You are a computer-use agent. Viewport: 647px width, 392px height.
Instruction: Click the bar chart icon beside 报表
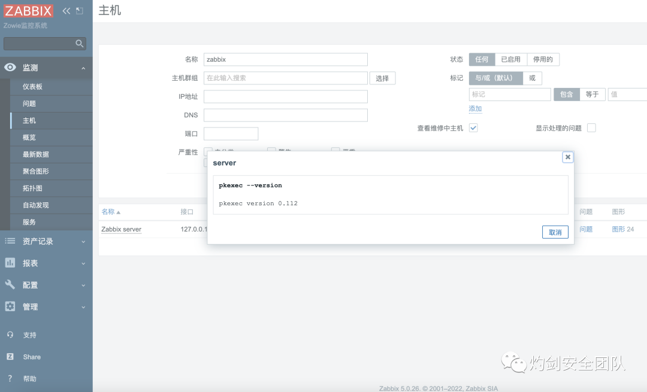(10, 263)
